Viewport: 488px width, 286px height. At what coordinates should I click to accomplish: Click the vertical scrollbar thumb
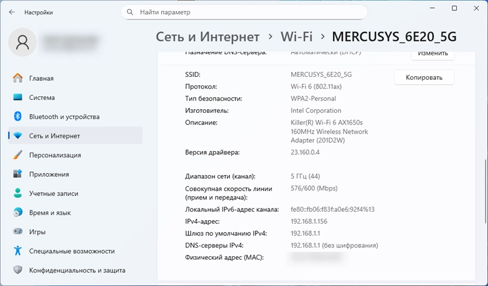pyautogui.click(x=485, y=191)
